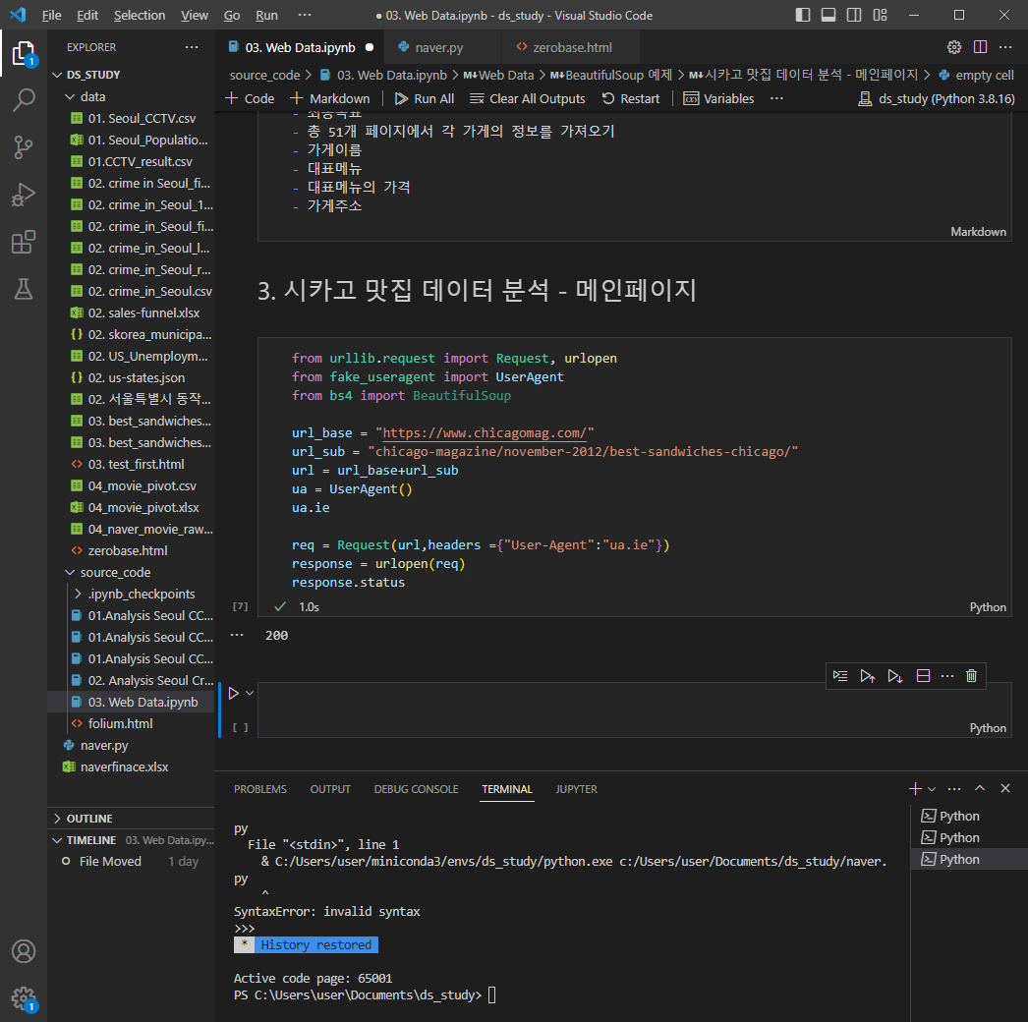Create a new terminal with plus icon
Viewport: 1028px width, 1022px height.
[915, 789]
